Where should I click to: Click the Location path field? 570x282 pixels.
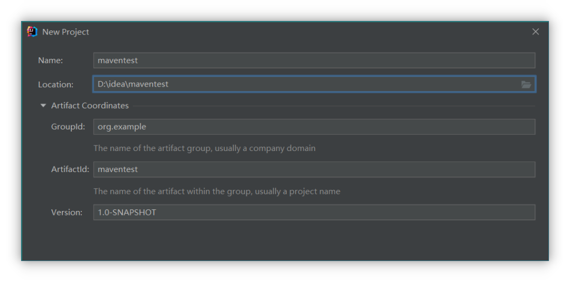314,84
